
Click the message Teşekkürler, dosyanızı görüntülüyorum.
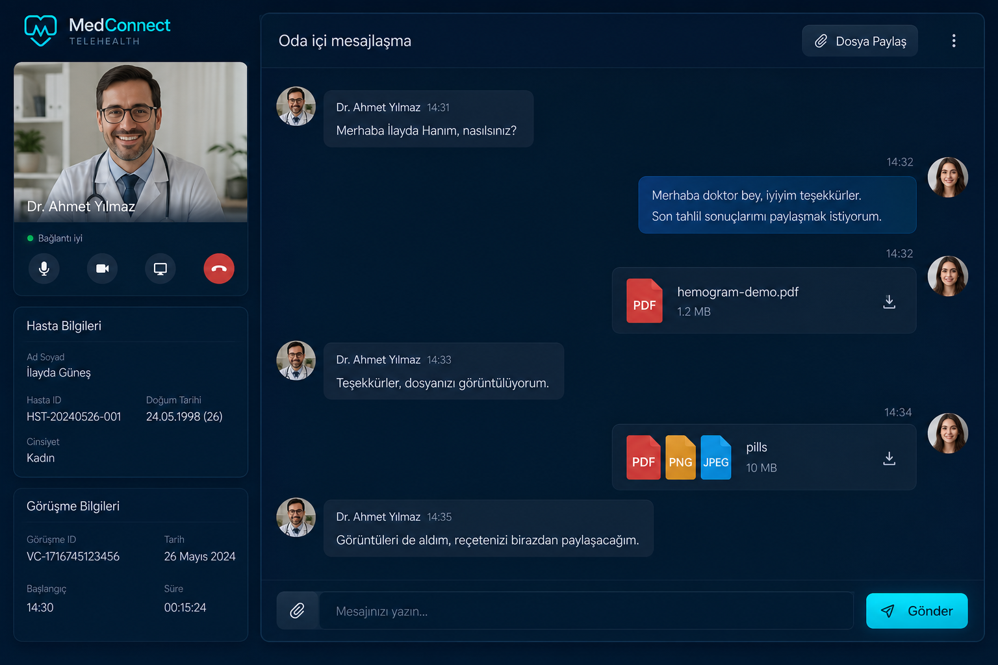click(x=442, y=383)
